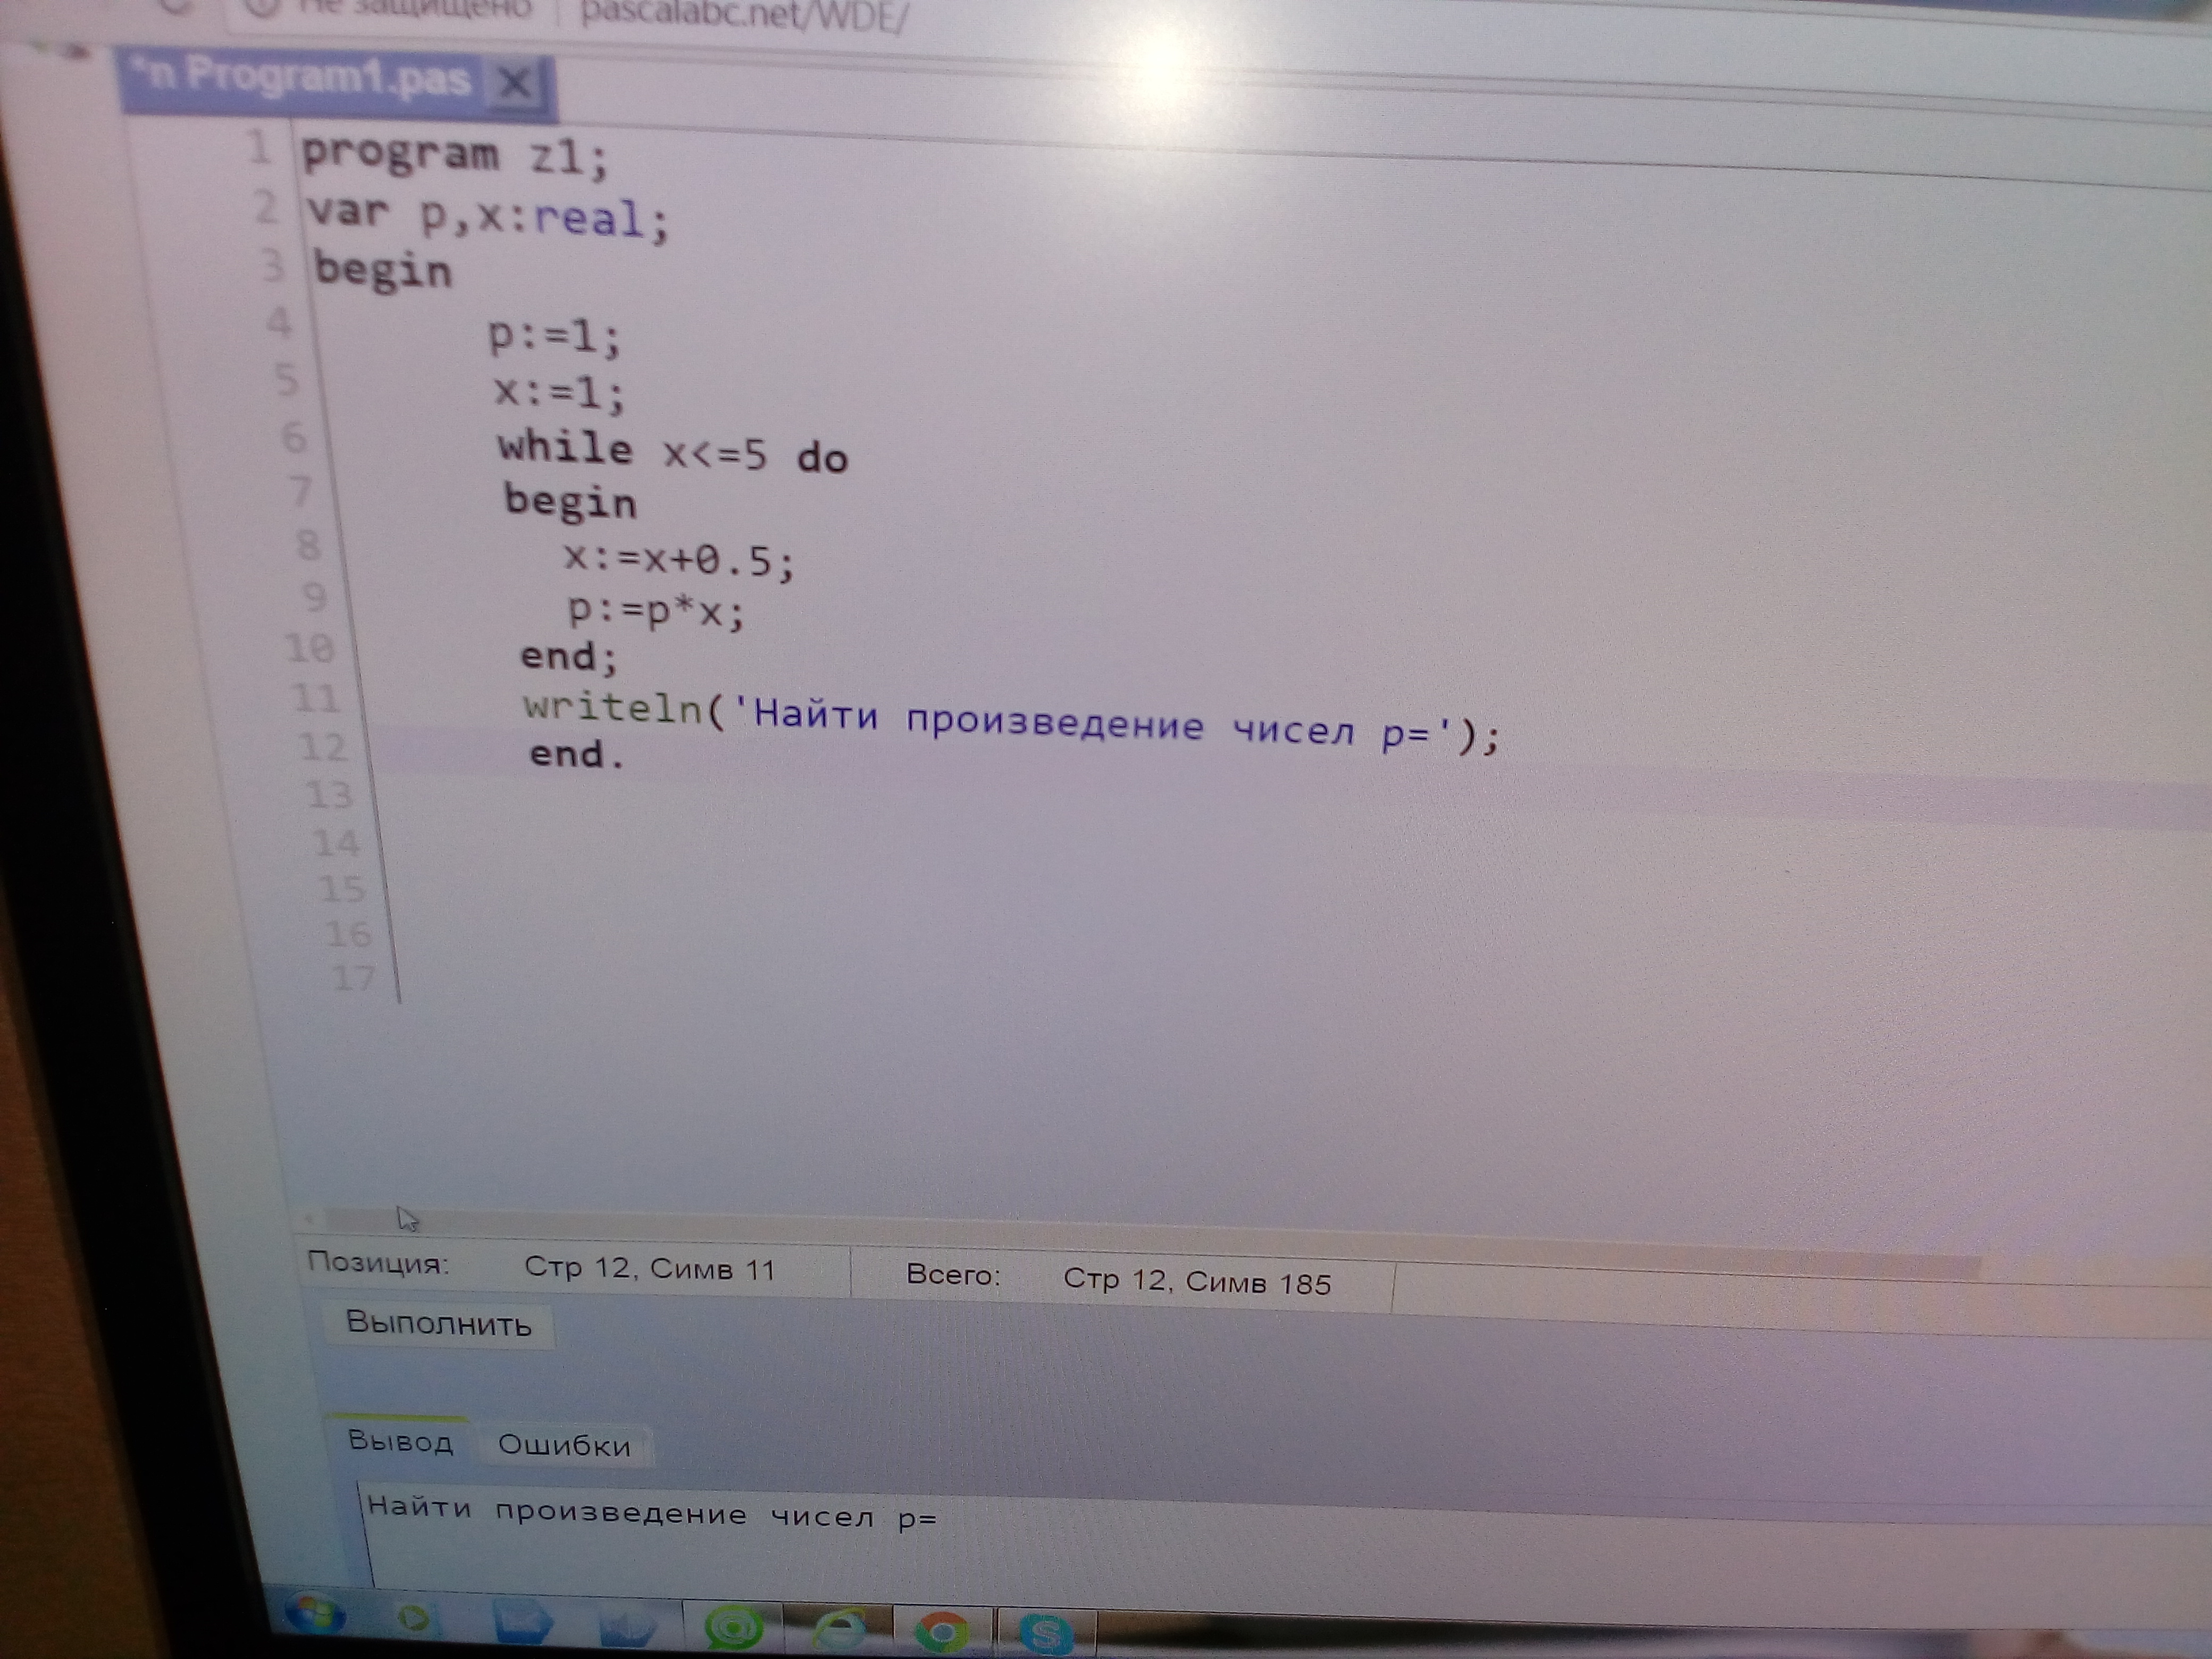
Task: Close the Program1.pas tab
Action: tap(515, 83)
